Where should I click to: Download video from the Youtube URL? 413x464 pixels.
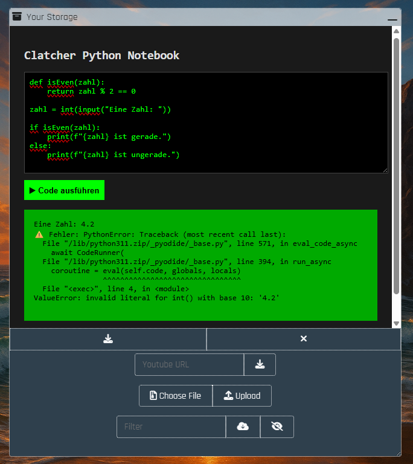coord(260,364)
